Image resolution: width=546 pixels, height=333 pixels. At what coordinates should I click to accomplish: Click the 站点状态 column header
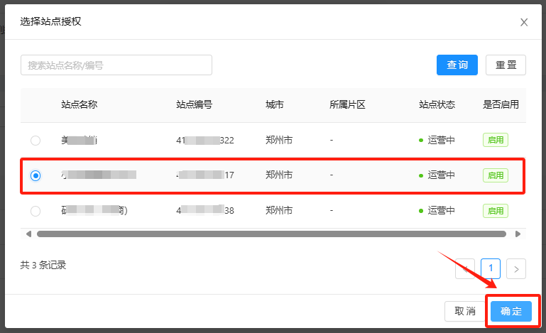point(437,104)
